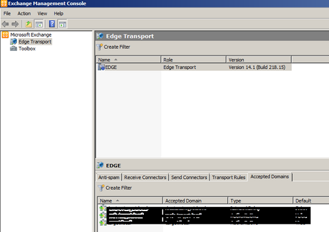Switch to the Transport Rules tab

click(x=228, y=177)
